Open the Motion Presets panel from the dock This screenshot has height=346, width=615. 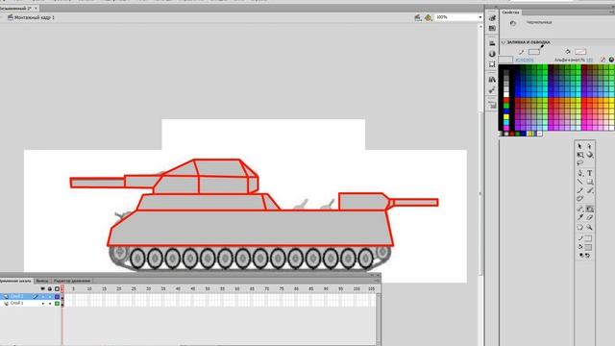tap(492, 90)
